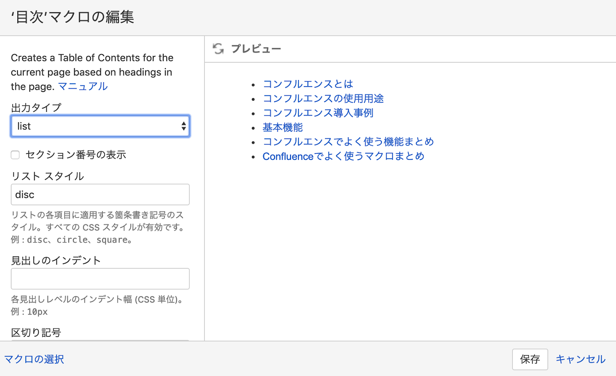Screen dimensions: 616x376
Task: Click the 区切り記号 field label
Action: coord(36,333)
